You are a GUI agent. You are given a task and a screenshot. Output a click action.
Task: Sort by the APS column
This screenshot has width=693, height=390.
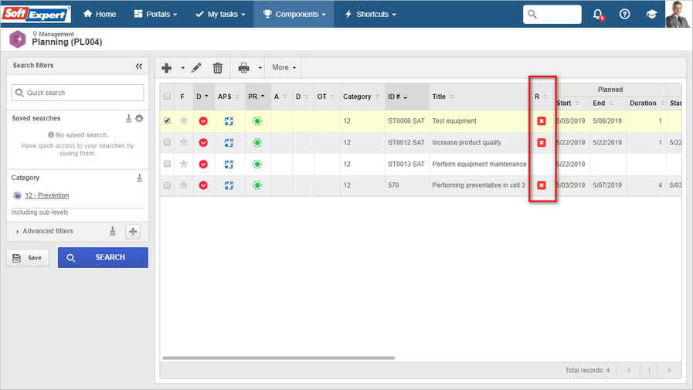[x=229, y=97]
